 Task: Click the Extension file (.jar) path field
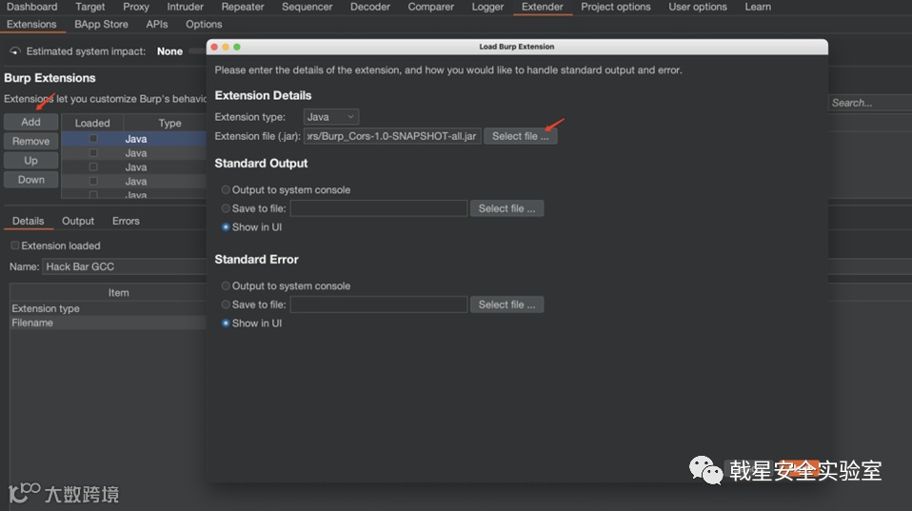[392, 136]
